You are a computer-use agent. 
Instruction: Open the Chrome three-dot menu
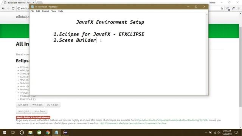[x=239, y=8]
